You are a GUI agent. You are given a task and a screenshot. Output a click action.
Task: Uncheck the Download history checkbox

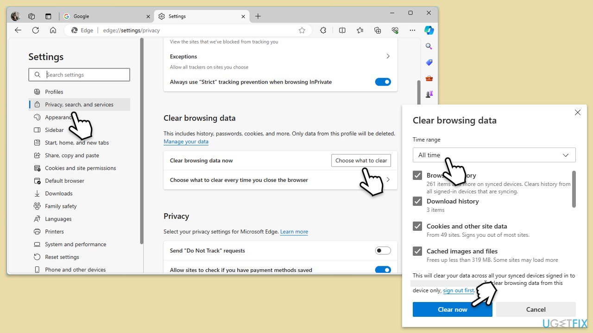point(417,201)
